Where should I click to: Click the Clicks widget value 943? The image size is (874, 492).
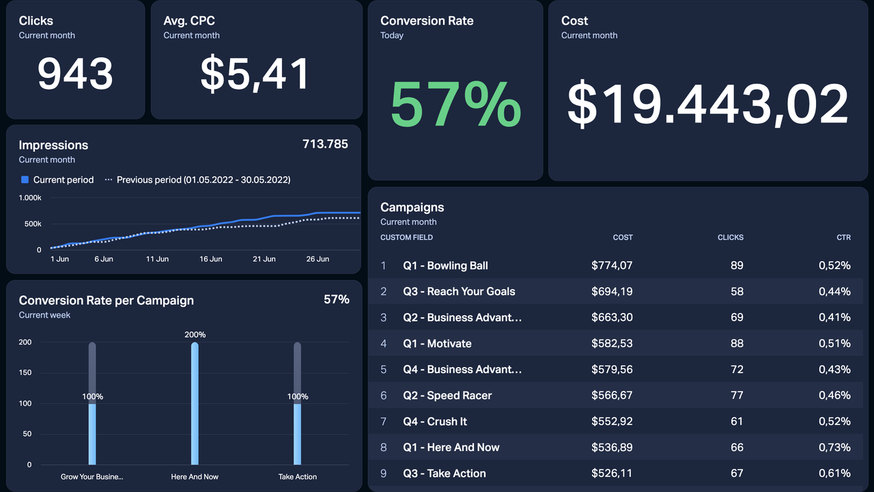pyautogui.click(x=75, y=74)
